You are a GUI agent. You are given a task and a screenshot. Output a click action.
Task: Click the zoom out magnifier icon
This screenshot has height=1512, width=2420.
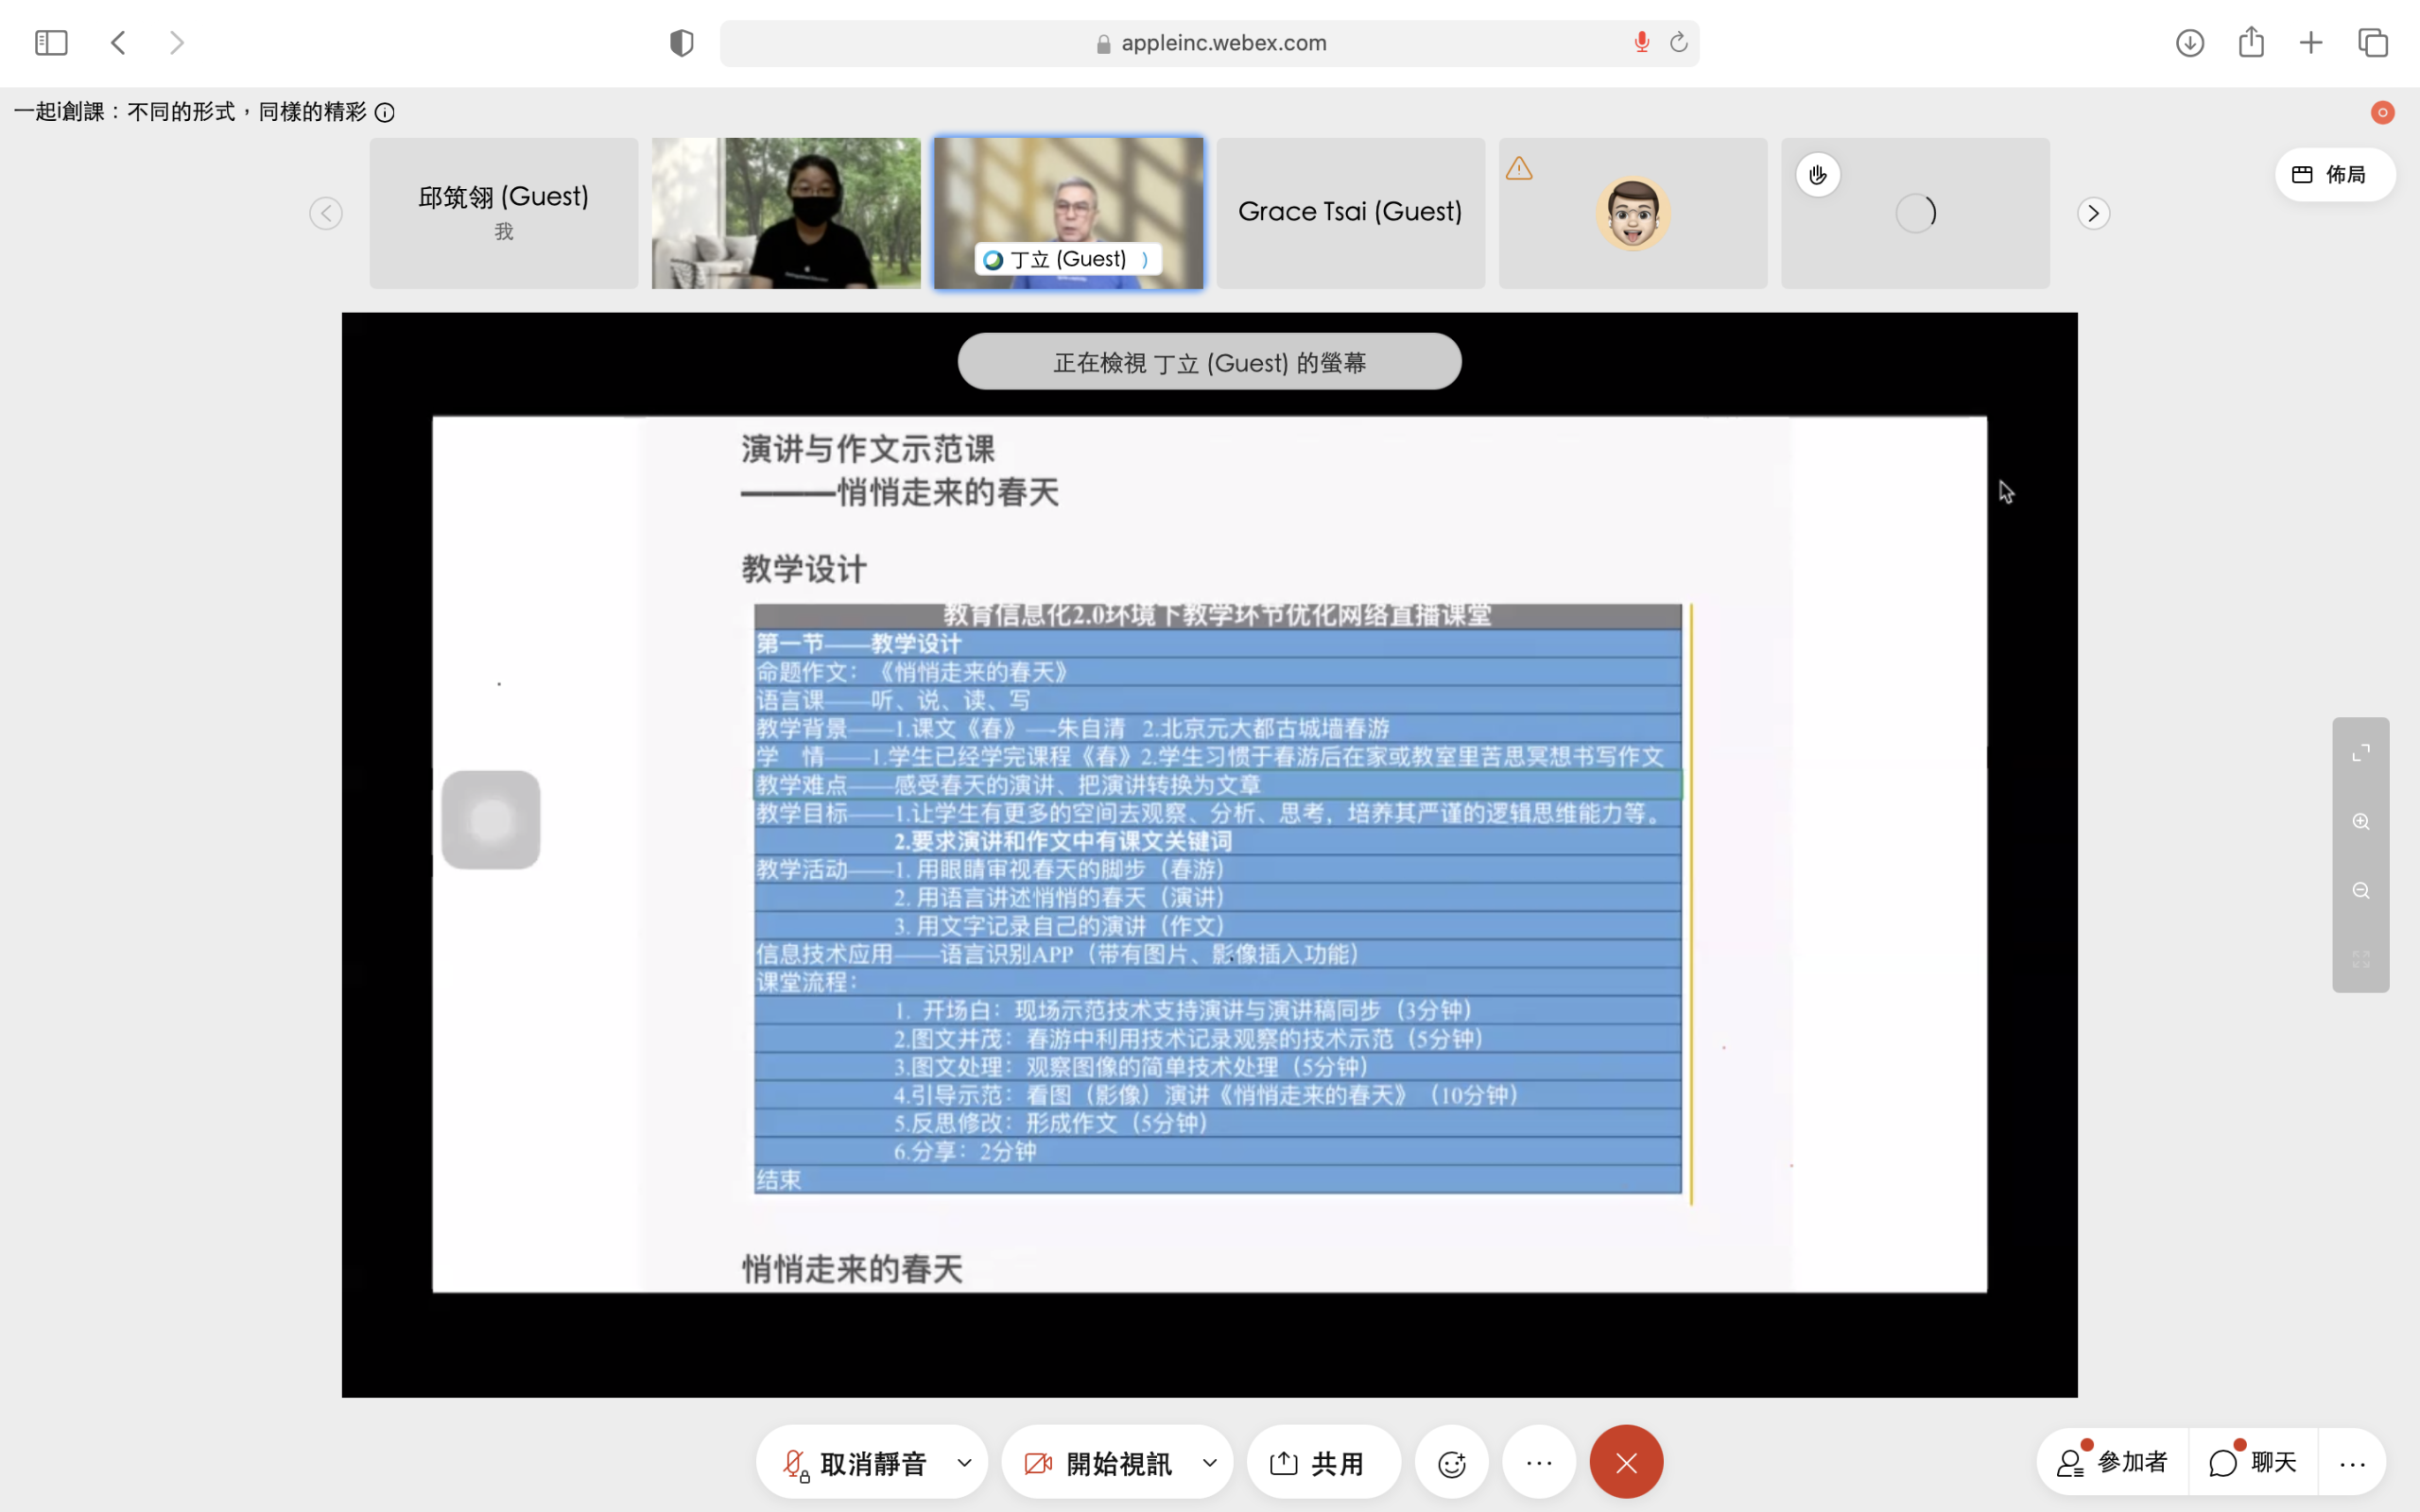click(x=2360, y=890)
